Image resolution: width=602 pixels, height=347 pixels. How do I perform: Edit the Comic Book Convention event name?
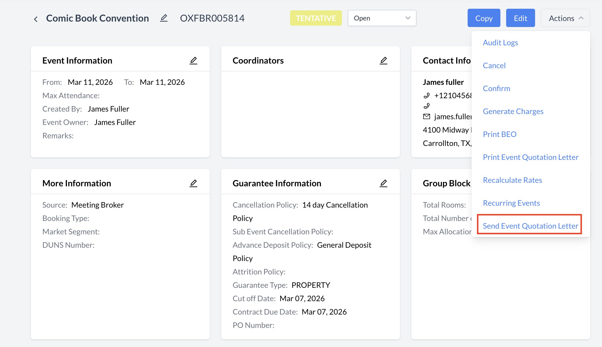[164, 18]
